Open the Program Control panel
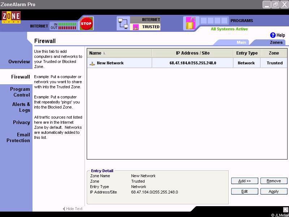Image resolution: width=289 pixels, height=217 pixels. pyautogui.click(x=20, y=92)
